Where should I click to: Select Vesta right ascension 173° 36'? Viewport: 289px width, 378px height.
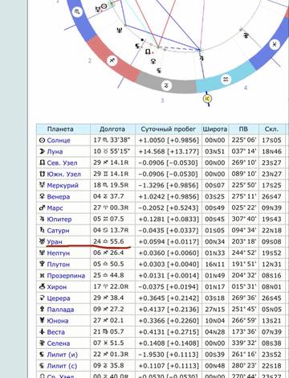click(x=244, y=331)
